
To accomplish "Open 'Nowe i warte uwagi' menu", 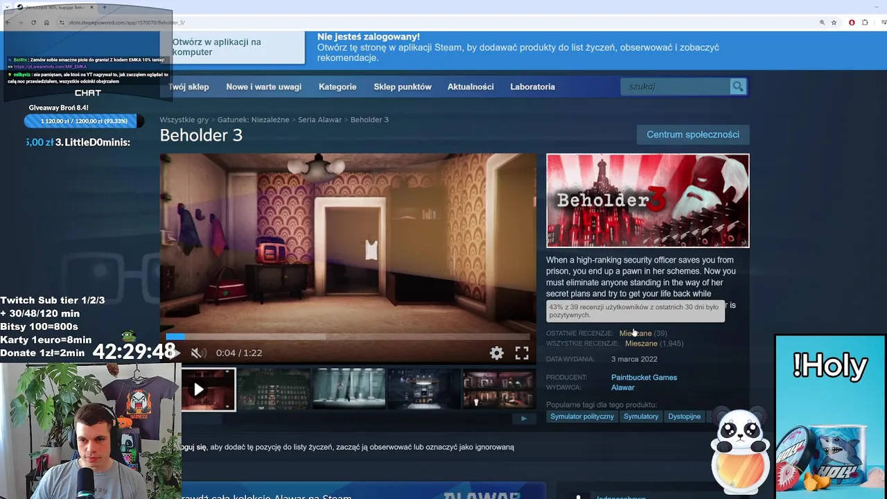I will click(x=264, y=87).
